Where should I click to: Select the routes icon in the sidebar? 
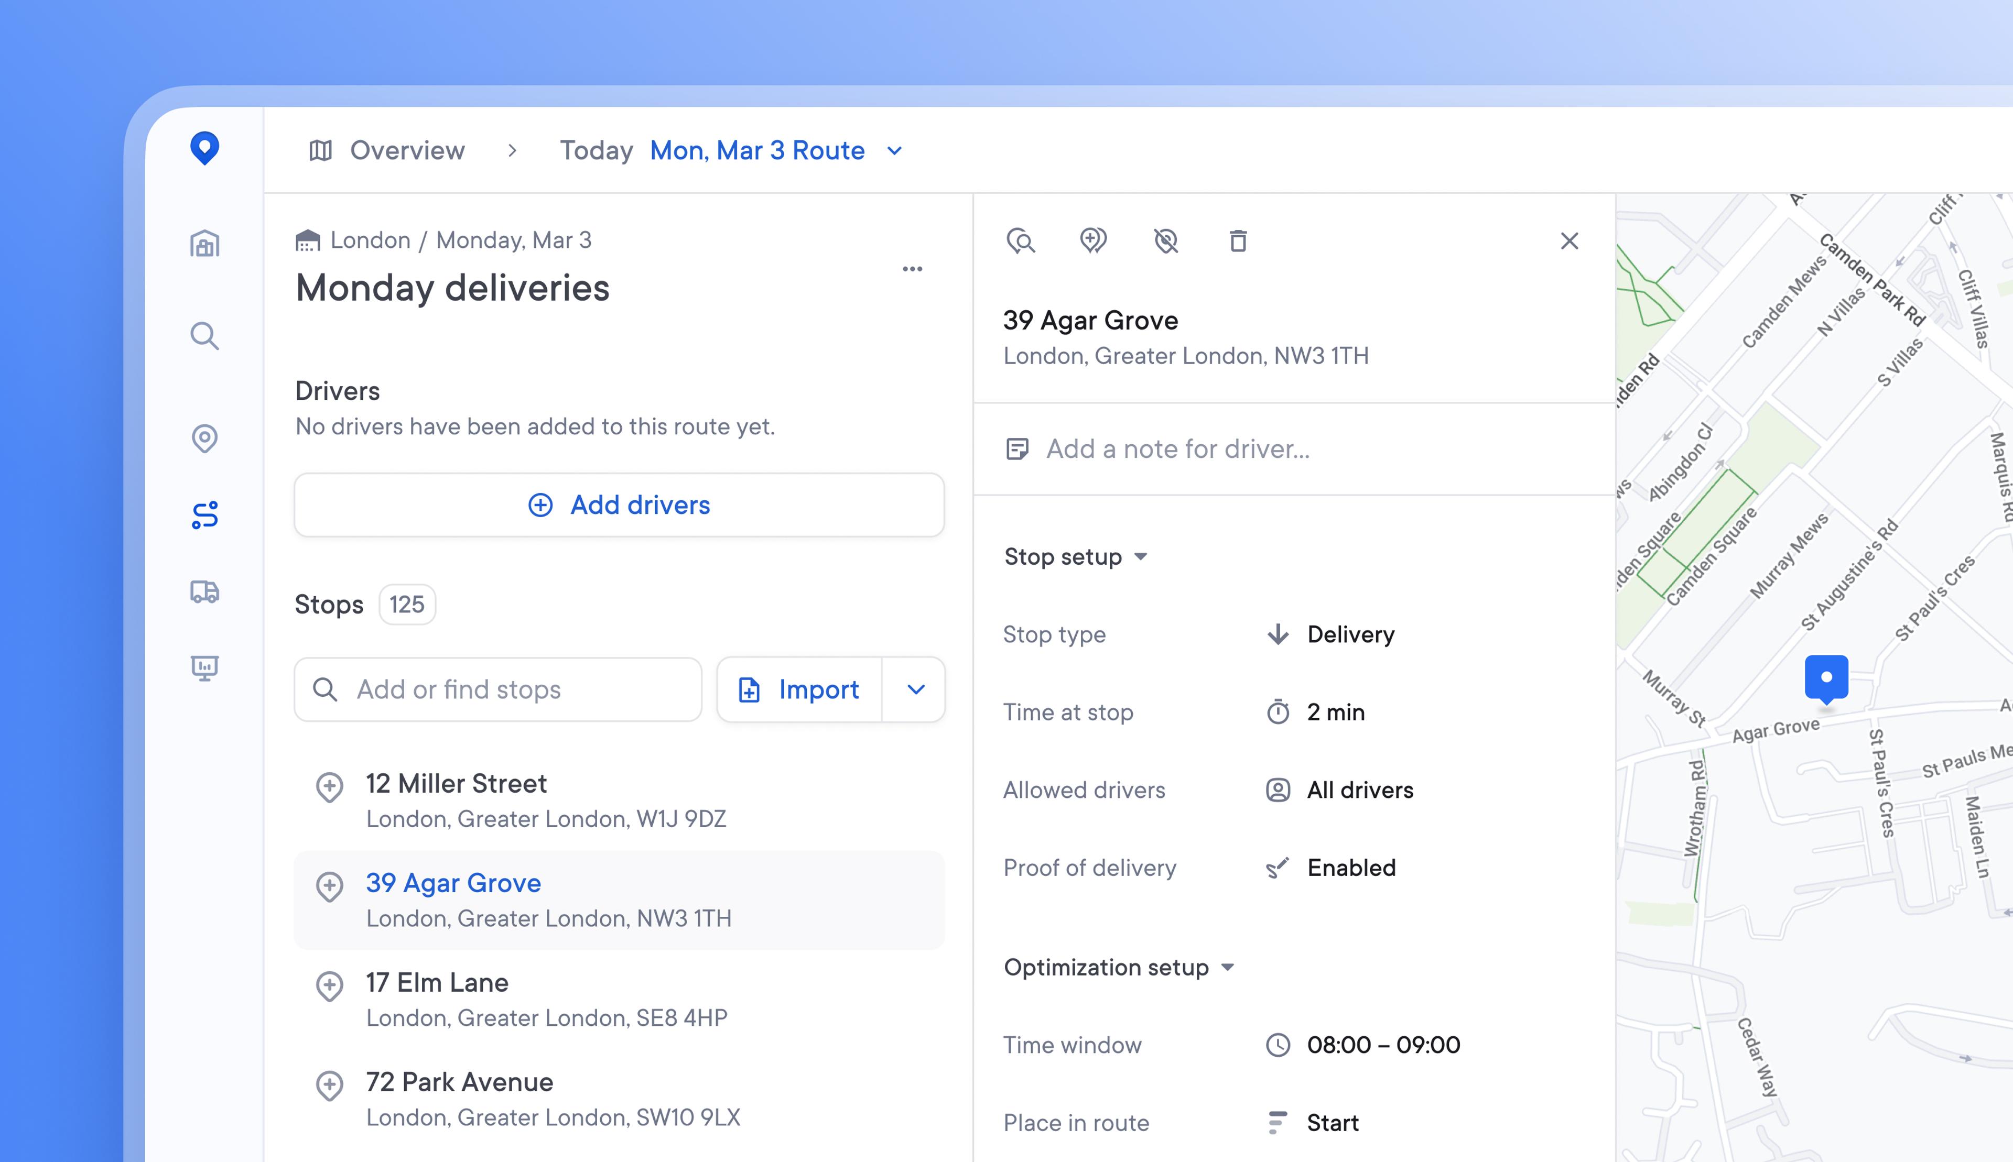[x=204, y=515]
